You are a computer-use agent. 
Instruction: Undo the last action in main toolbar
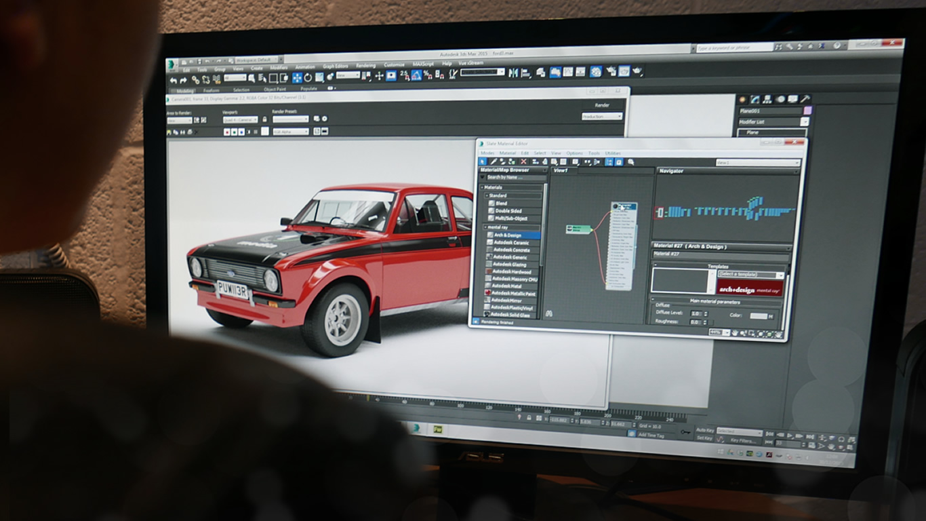174,80
